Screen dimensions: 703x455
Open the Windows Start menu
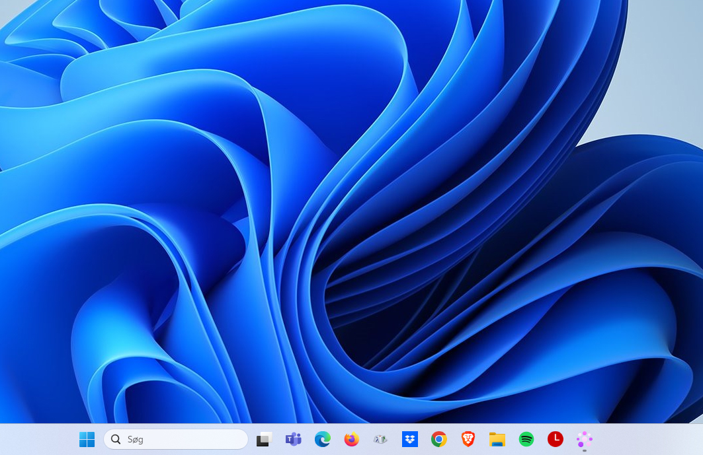coord(87,439)
